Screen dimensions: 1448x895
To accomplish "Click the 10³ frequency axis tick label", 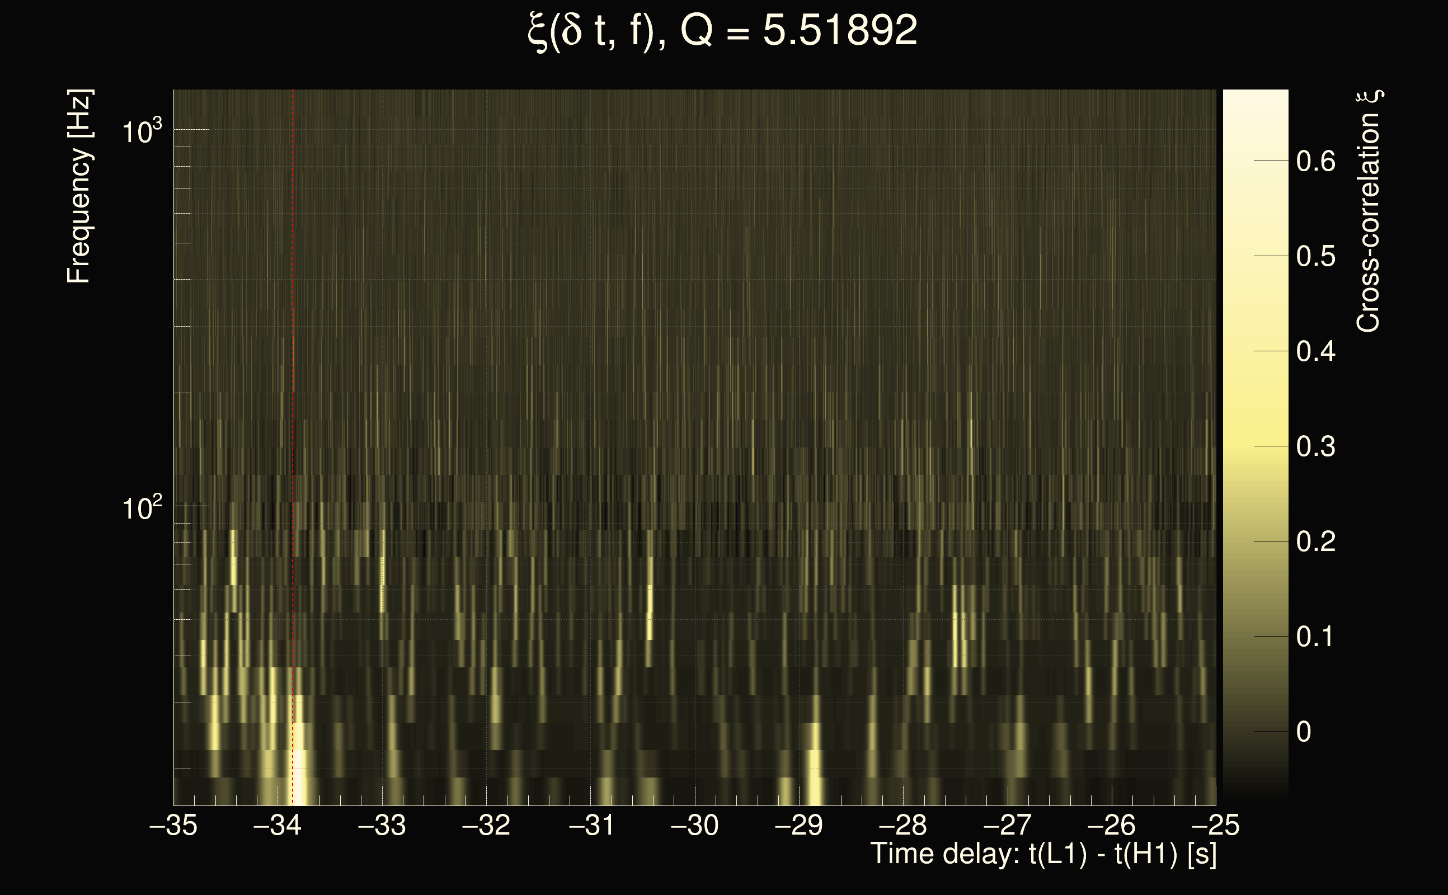I will [142, 131].
